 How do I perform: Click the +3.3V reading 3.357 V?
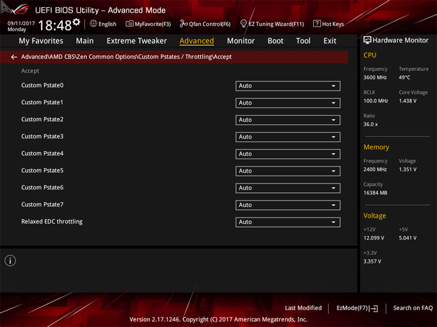click(x=372, y=262)
